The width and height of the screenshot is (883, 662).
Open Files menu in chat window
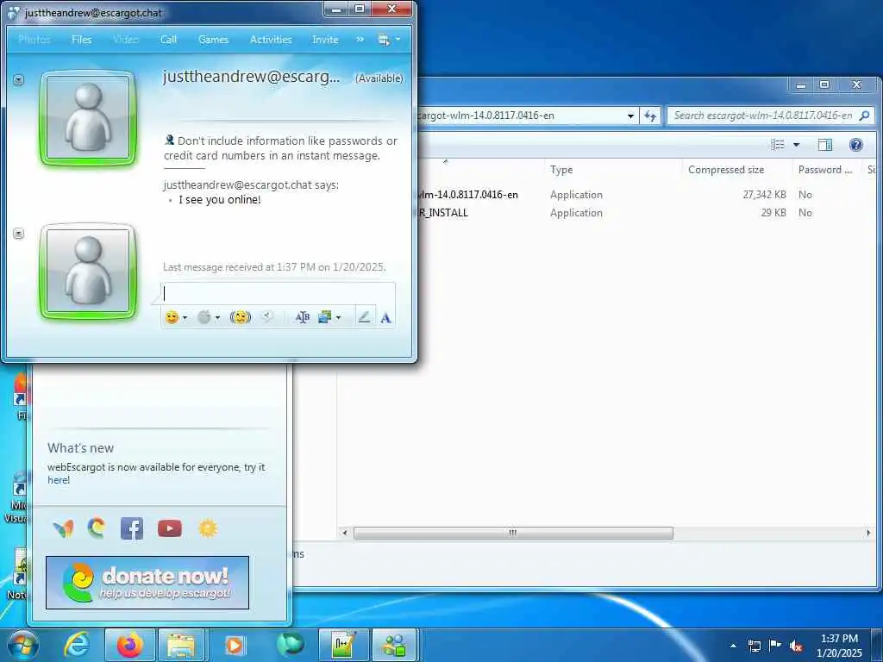82,40
